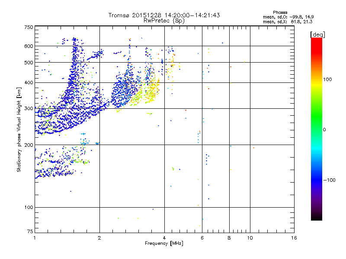Click the 'Stationary phase Virtual Height [km]' label
Image resolution: width=346 pixels, height=259 pixels.
(x=19, y=130)
